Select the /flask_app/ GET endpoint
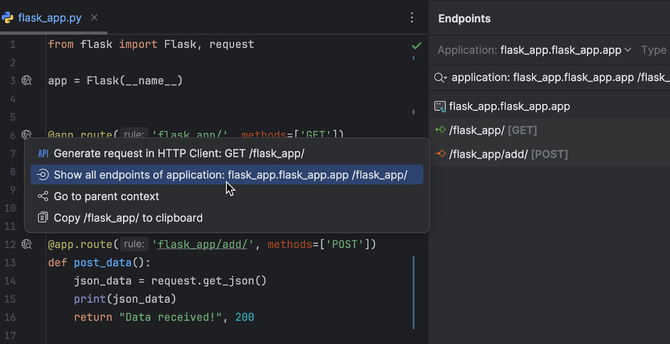The height and width of the screenshot is (344, 670). click(492, 131)
